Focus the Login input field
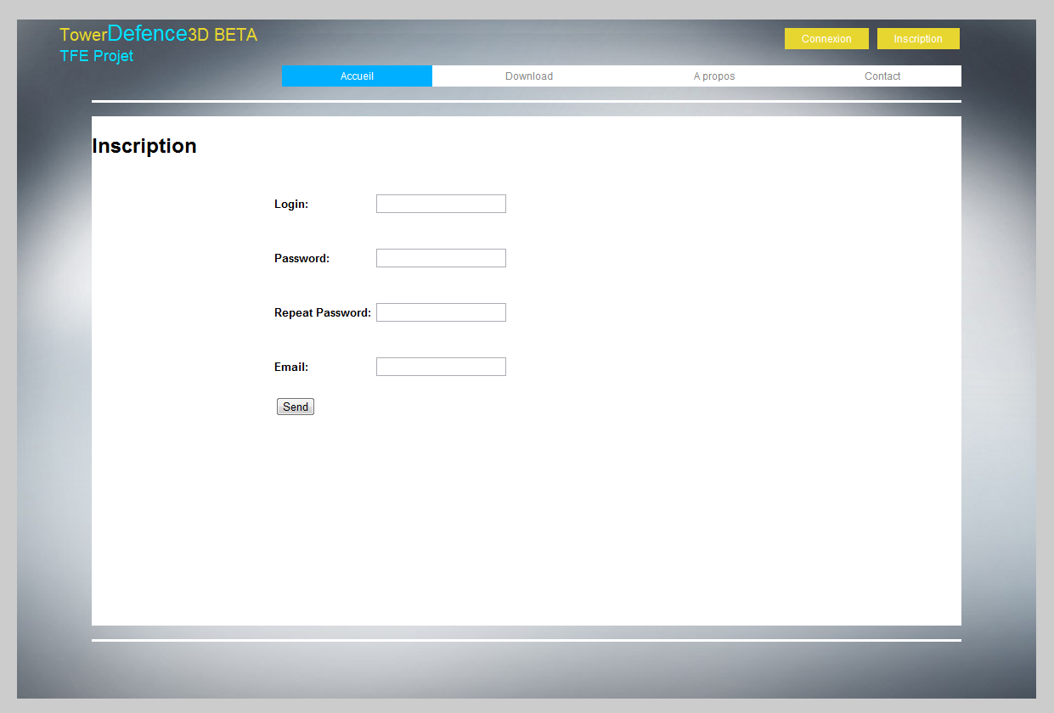 441,204
